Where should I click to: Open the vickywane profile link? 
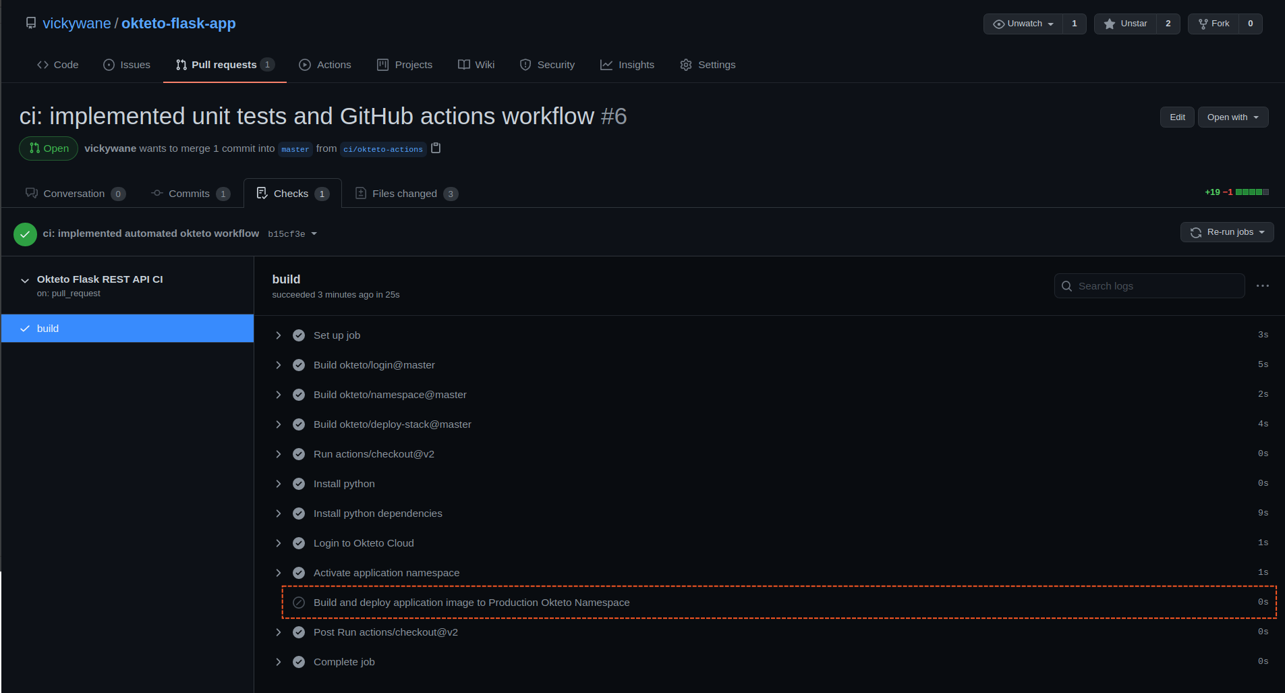tap(77, 24)
